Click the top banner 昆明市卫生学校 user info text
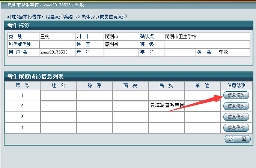256x168 pixels. 46,5
